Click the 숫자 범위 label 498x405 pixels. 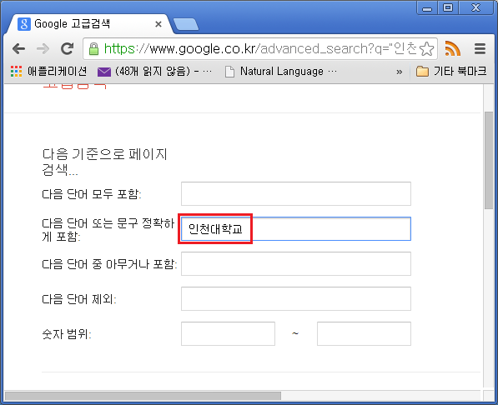pyautogui.click(x=67, y=334)
